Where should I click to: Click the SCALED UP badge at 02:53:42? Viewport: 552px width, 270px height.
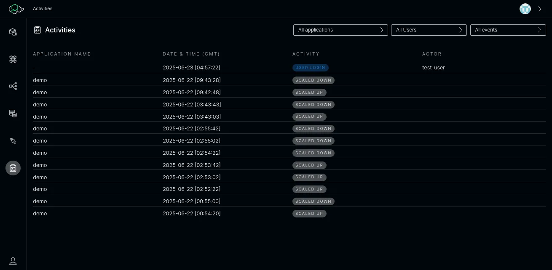click(x=309, y=165)
